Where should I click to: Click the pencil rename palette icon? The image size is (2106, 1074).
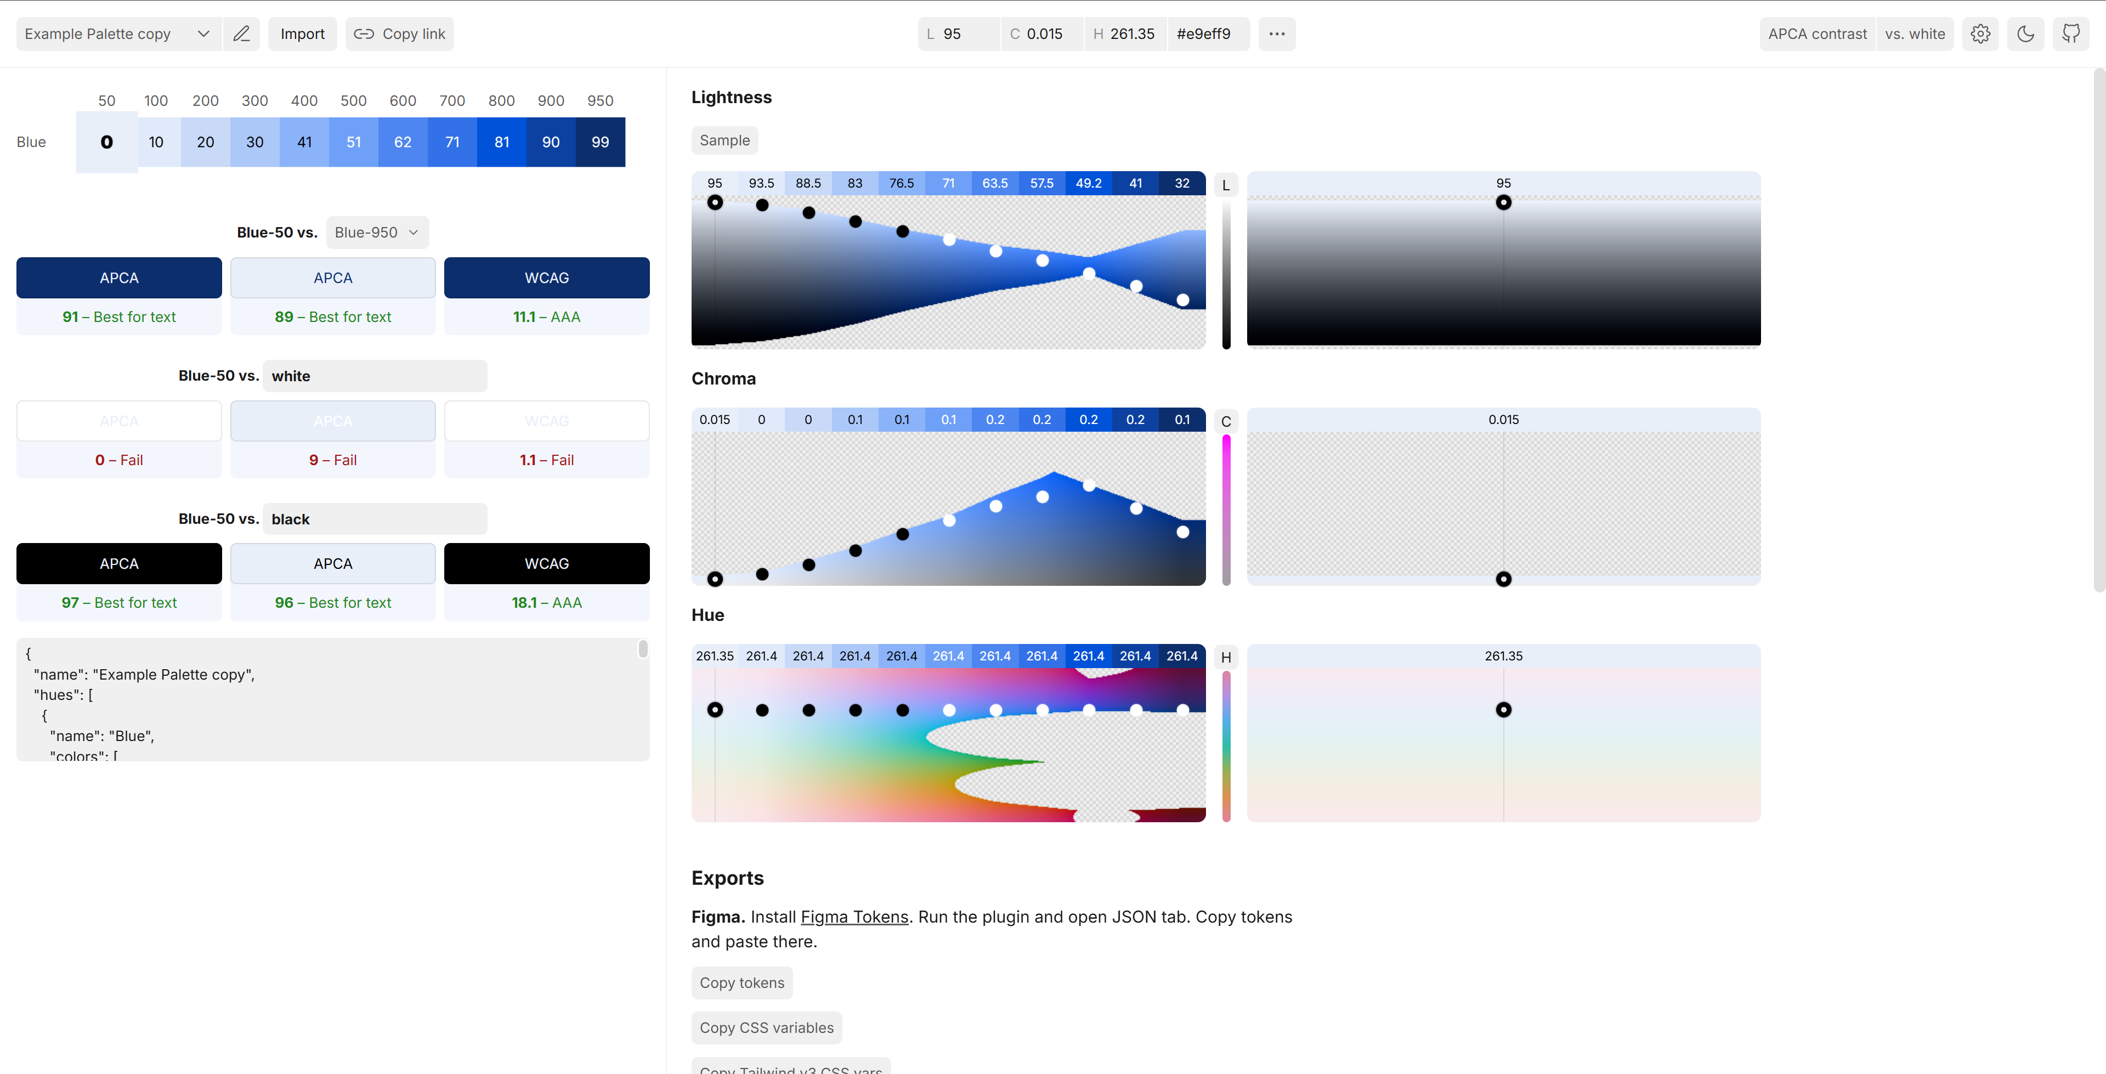[x=241, y=33]
